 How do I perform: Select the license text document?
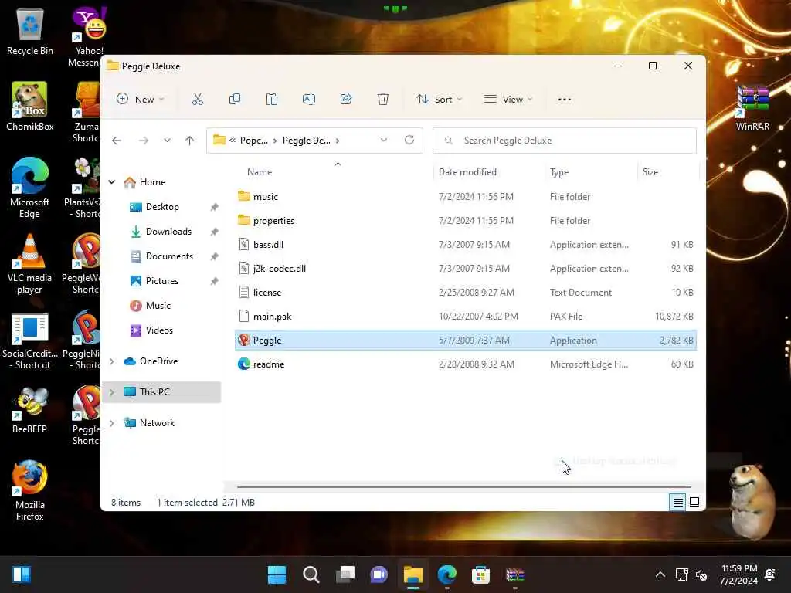(466, 293)
